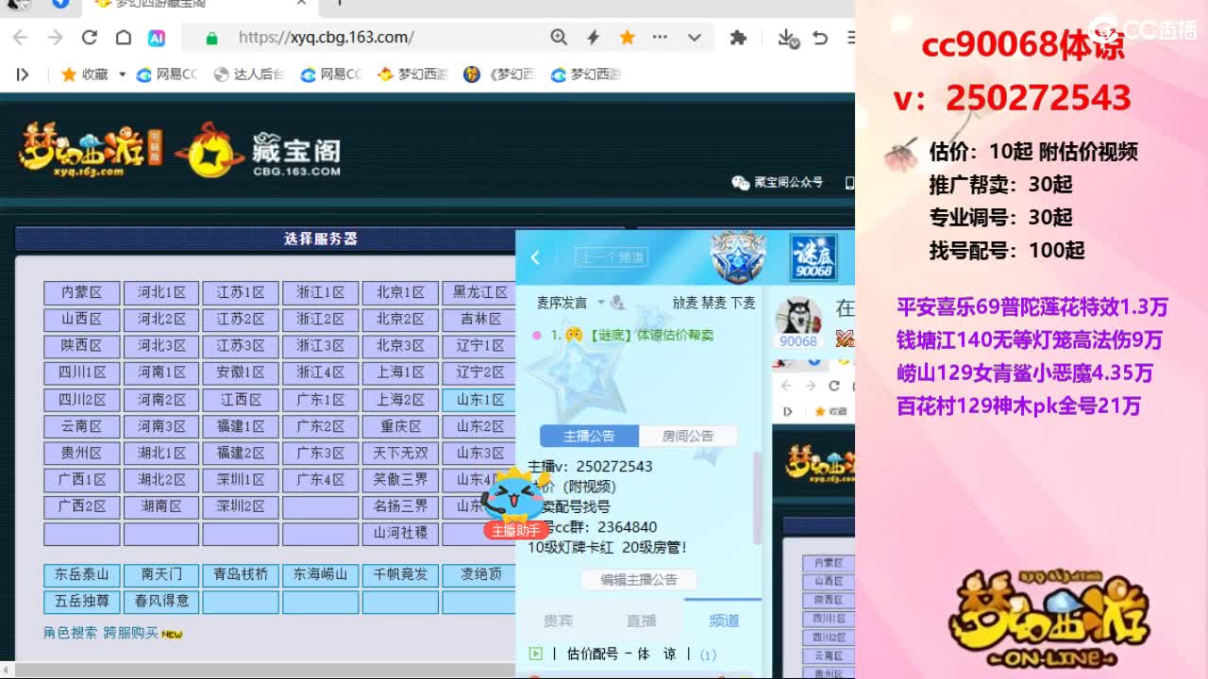Screen dimensions: 1208x679
Task: Select the 春风得意 server
Action: [161, 601]
